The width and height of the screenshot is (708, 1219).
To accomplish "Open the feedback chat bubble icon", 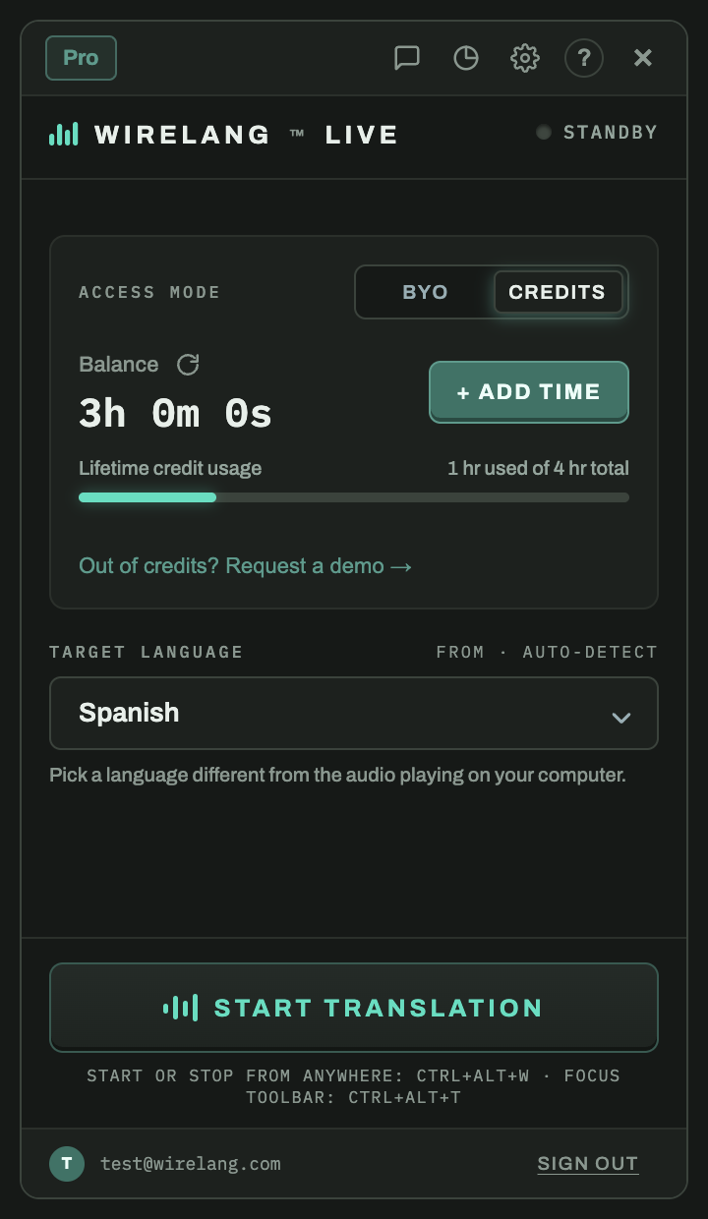I will pyautogui.click(x=407, y=58).
